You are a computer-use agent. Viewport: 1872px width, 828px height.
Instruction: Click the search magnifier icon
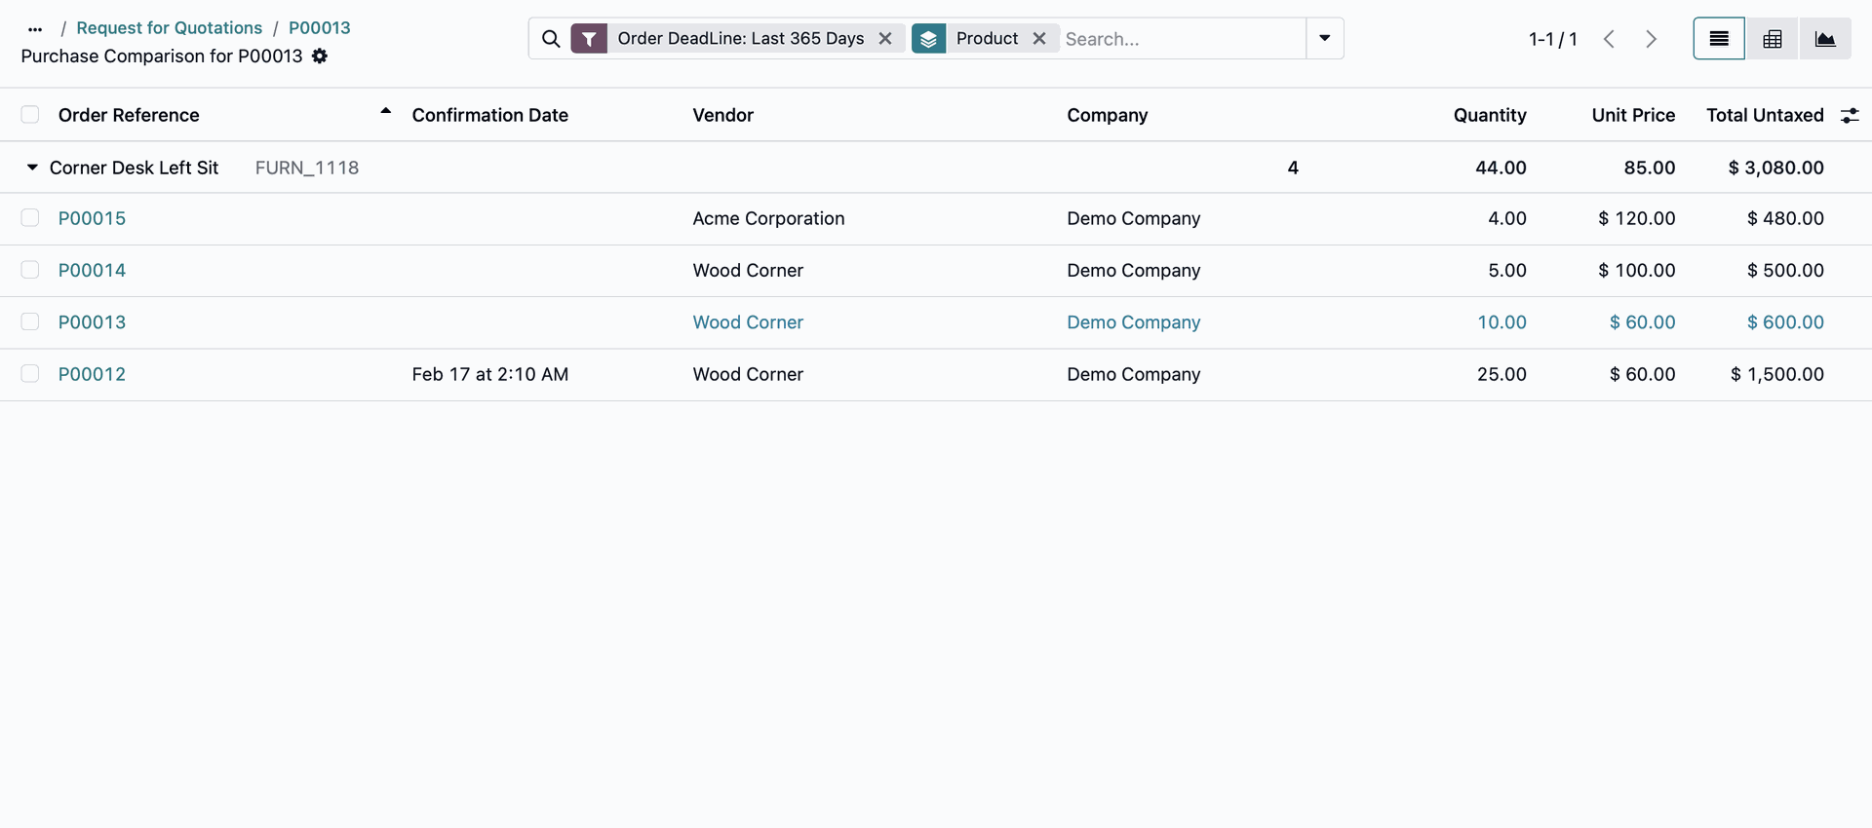[551, 39]
